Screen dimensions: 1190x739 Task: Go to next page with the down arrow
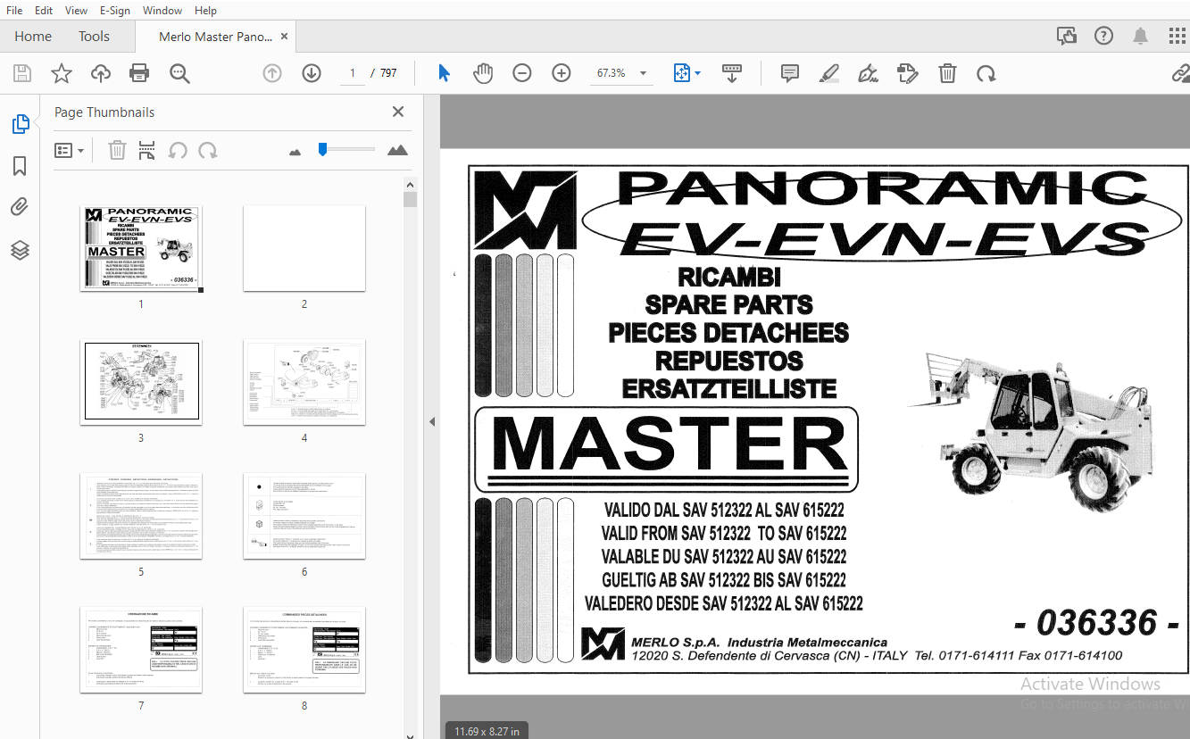[x=312, y=73]
